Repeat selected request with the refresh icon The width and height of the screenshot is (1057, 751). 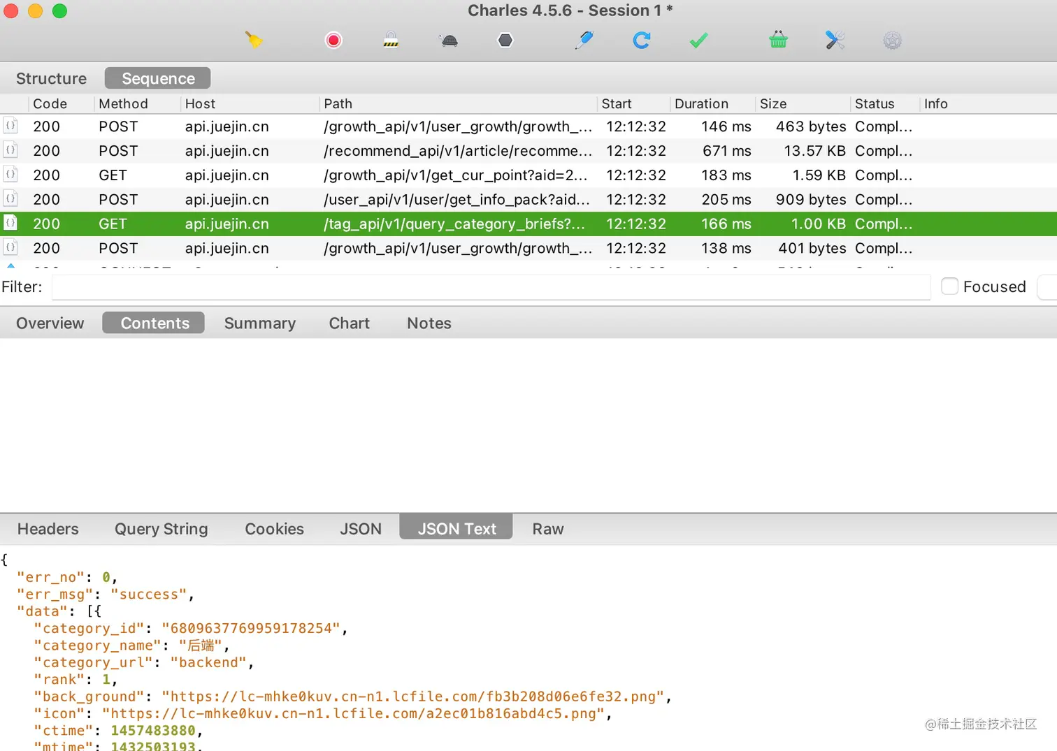coord(641,40)
